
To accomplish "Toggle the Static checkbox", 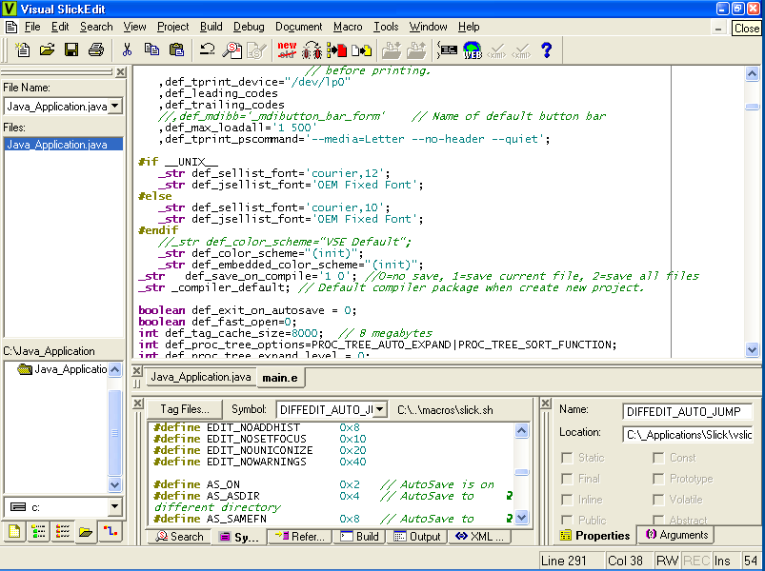I will click(567, 458).
